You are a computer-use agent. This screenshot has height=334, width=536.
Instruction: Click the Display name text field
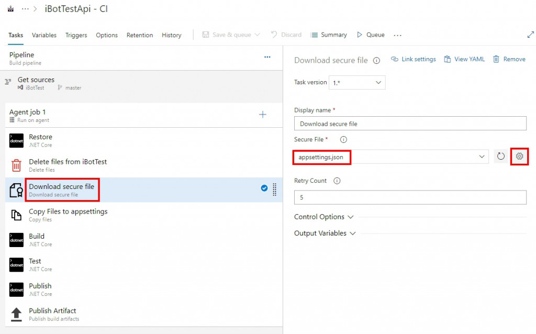coord(410,124)
